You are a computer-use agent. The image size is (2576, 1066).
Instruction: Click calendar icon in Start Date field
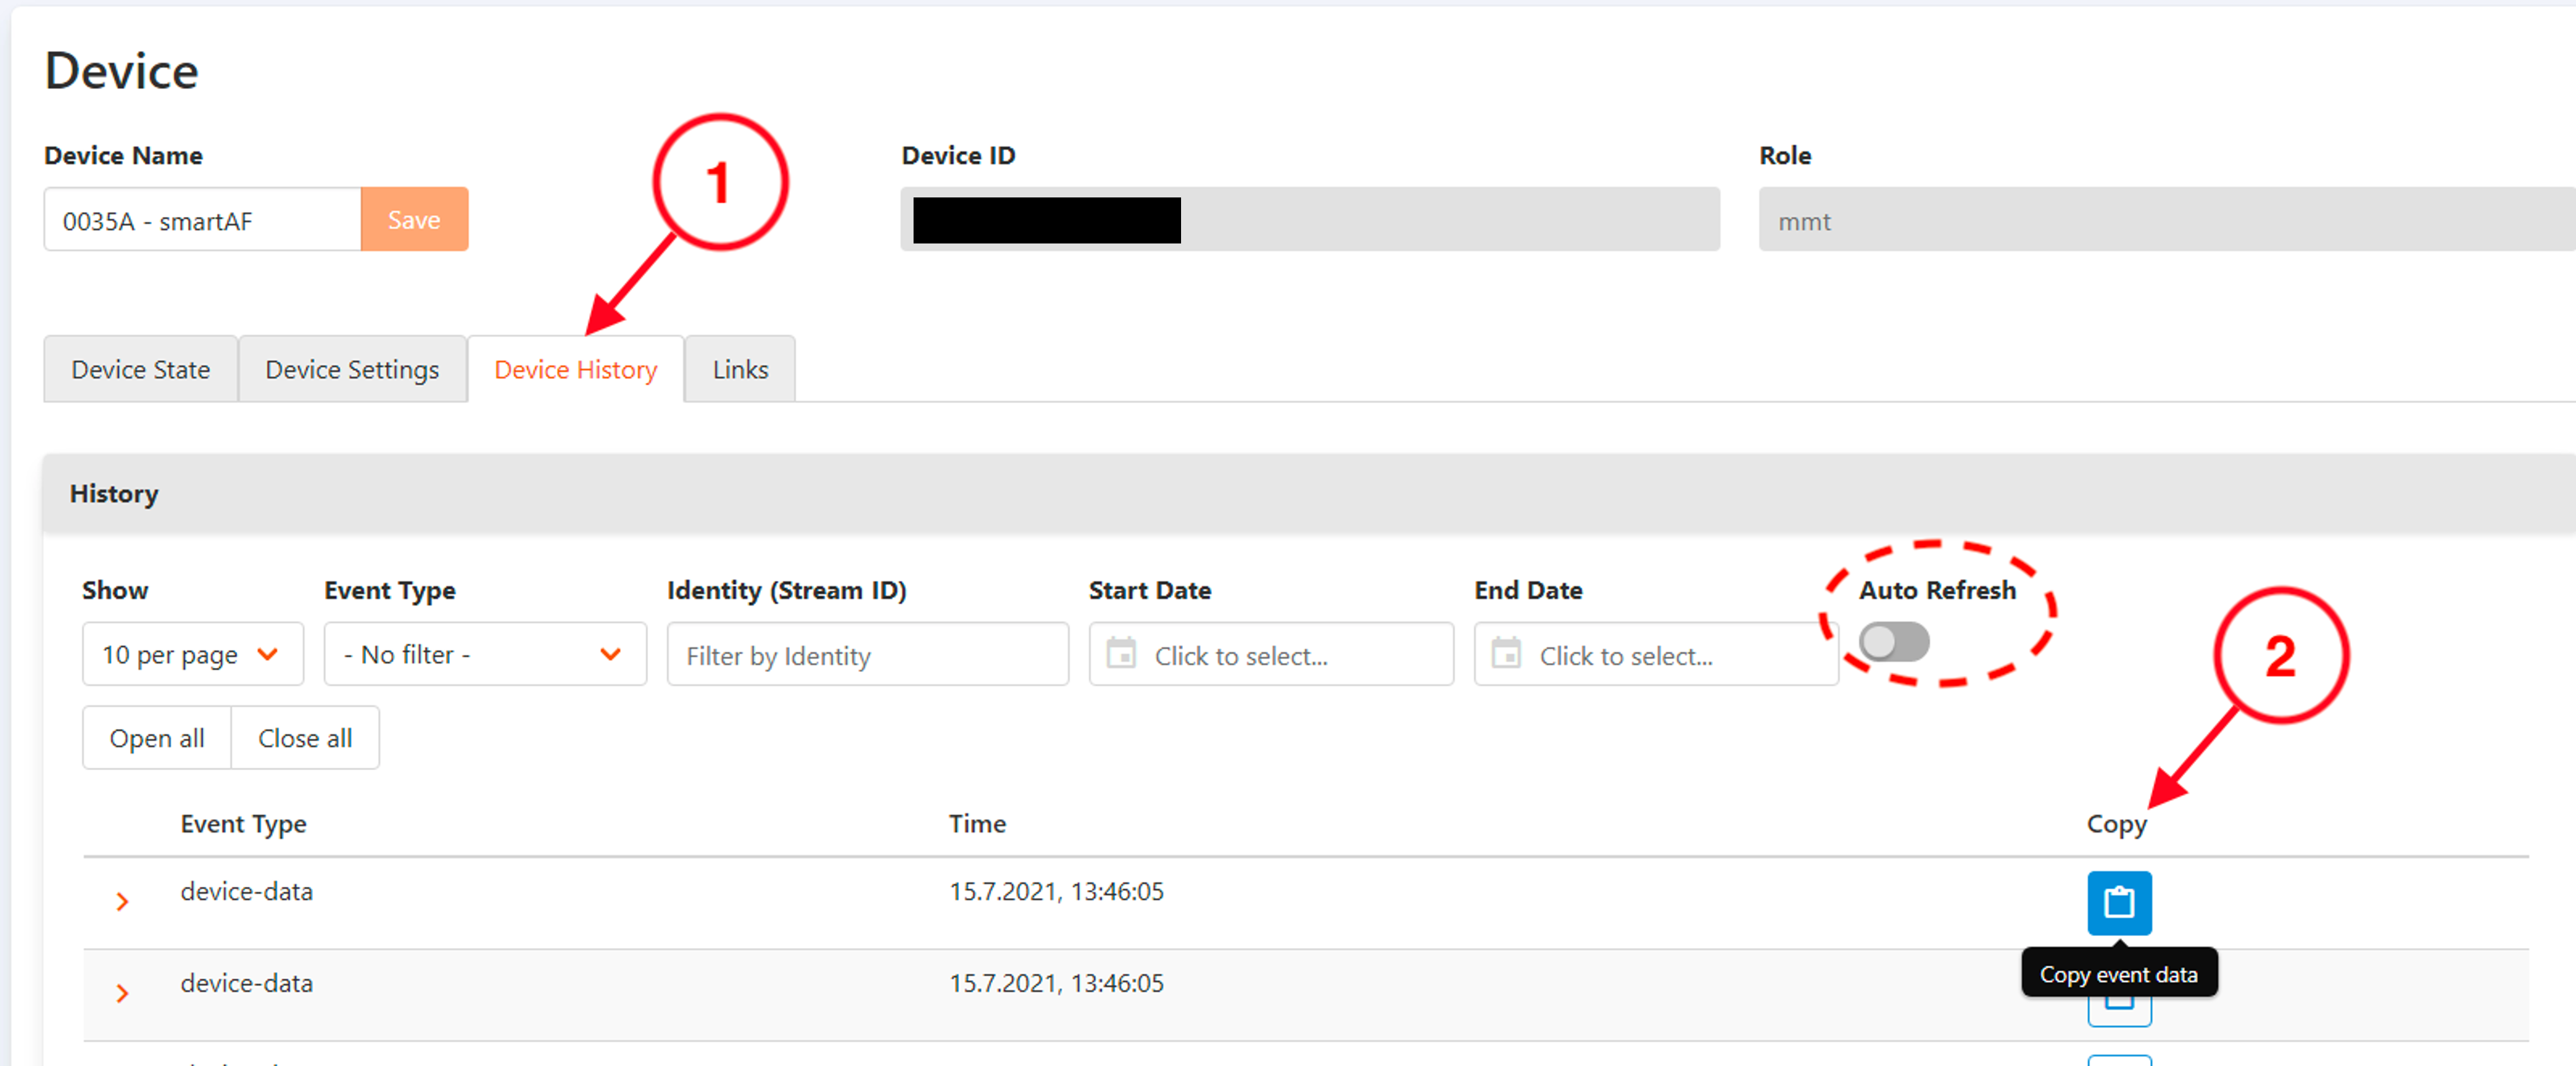[1121, 654]
